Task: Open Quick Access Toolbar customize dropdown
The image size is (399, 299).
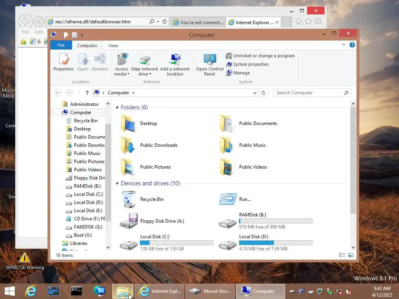Action: (82, 35)
